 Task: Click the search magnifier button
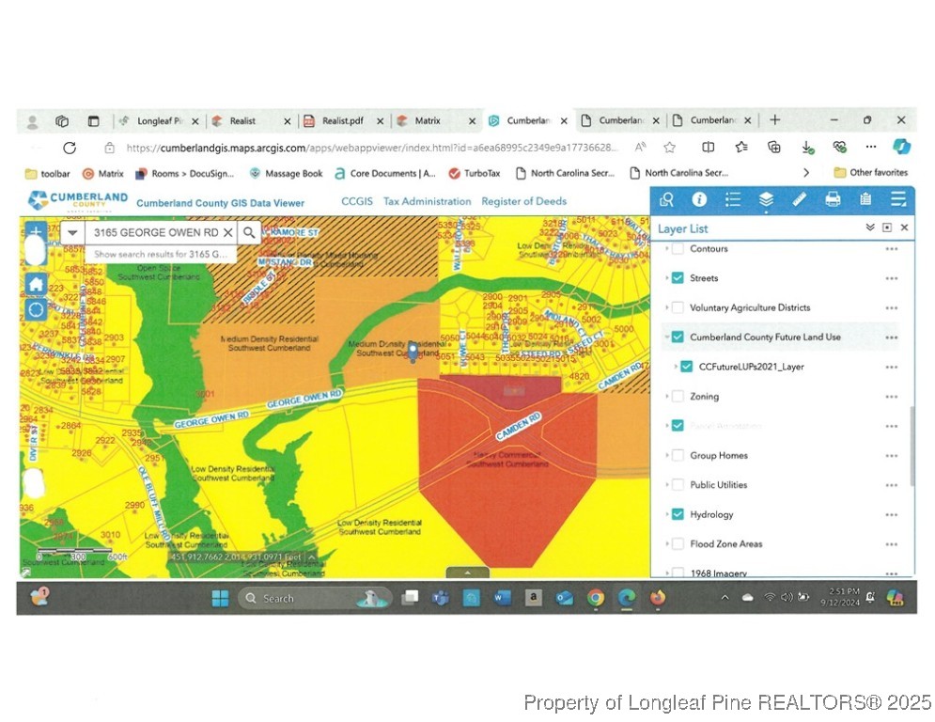(249, 232)
